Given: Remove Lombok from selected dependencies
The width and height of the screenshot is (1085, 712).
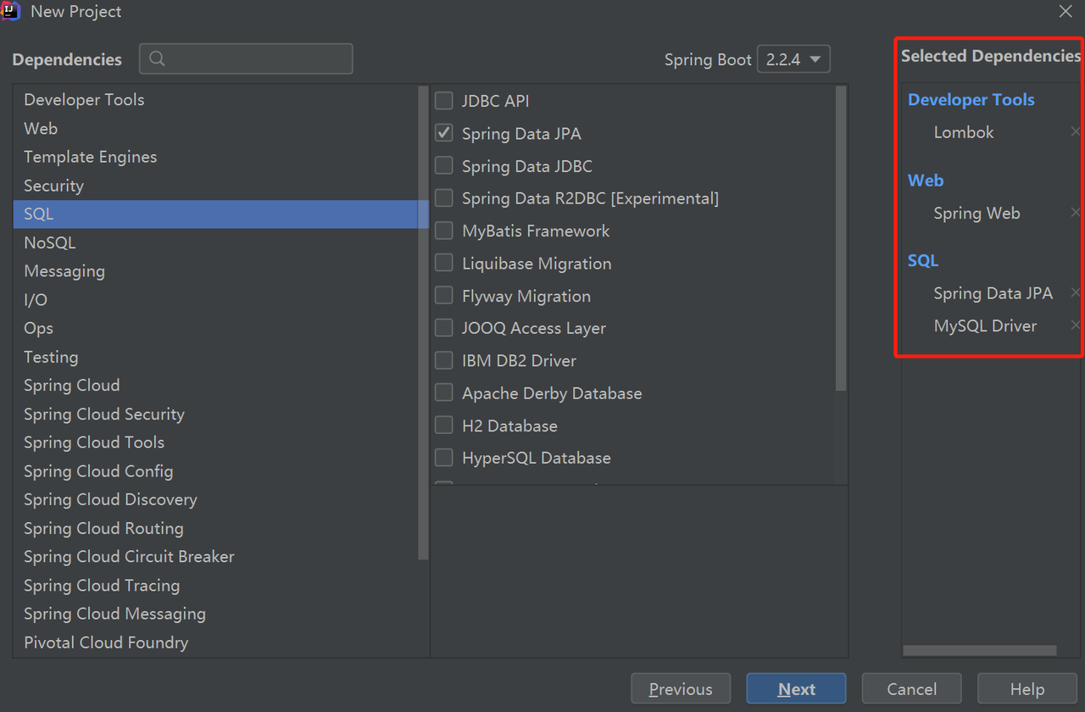Looking at the screenshot, I should pyautogui.click(x=1076, y=132).
